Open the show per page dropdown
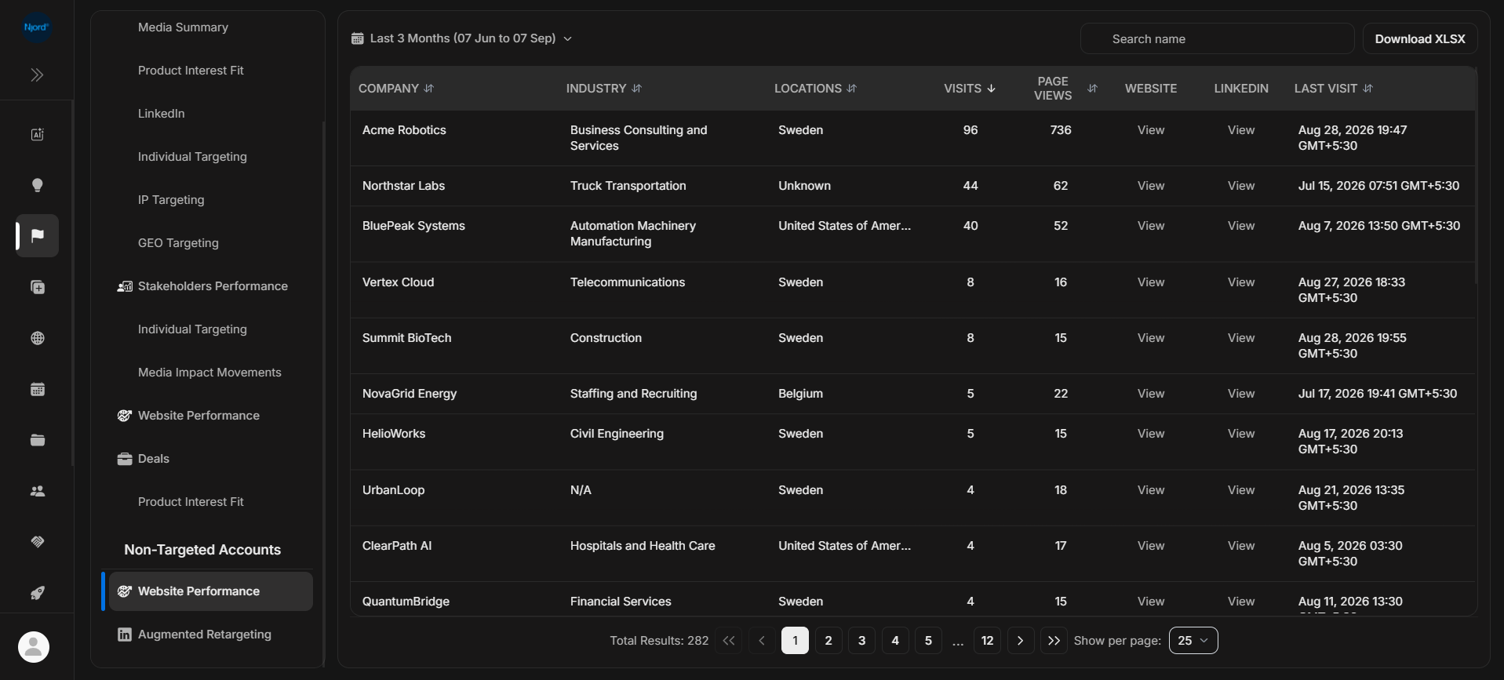 (x=1193, y=641)
